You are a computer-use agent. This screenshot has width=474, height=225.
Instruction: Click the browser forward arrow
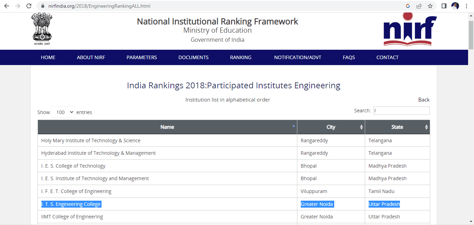tap(18, 6)
